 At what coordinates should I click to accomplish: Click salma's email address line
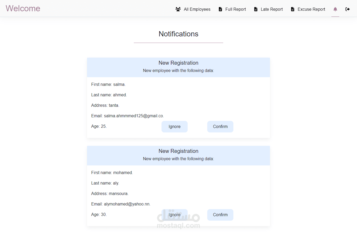(128, 116)
